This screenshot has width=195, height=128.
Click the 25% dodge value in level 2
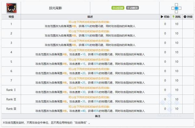87,36
